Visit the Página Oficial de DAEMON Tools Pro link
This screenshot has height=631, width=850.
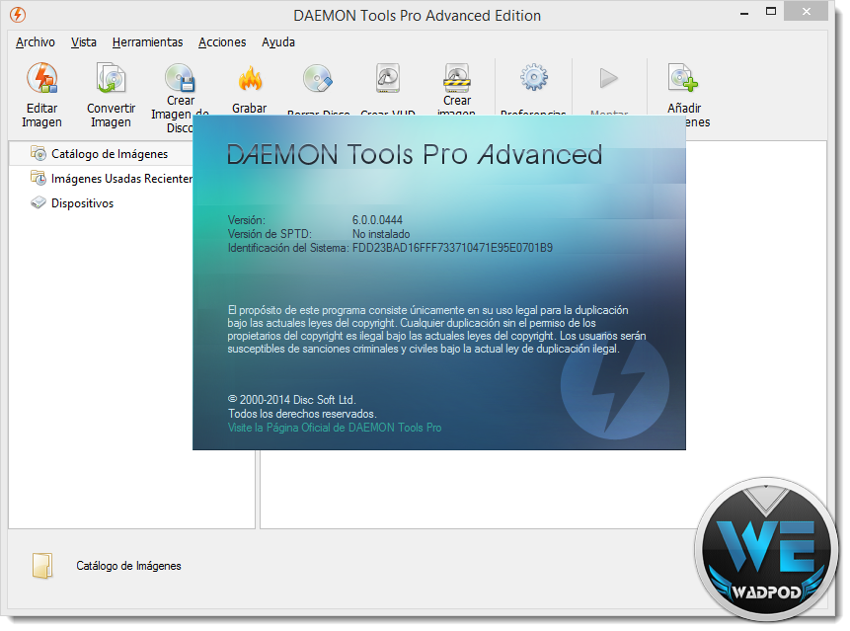(335, 428)
